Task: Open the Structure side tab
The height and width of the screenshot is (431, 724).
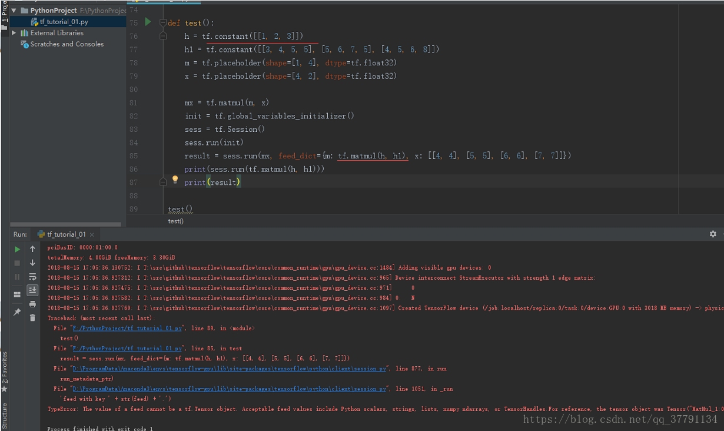Action: tap(4, 416)
